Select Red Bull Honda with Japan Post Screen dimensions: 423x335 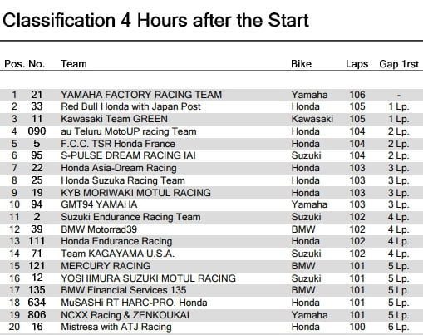pos(130,106)
